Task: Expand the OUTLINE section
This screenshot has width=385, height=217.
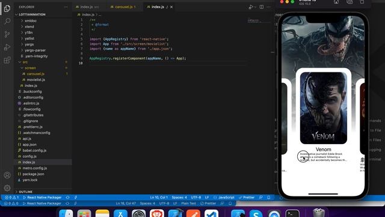Action: click(x=25, y=192)
